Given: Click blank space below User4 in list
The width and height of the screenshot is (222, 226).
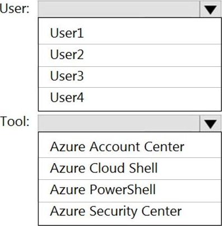Looking at the screenshot, I should coord(129,107).
